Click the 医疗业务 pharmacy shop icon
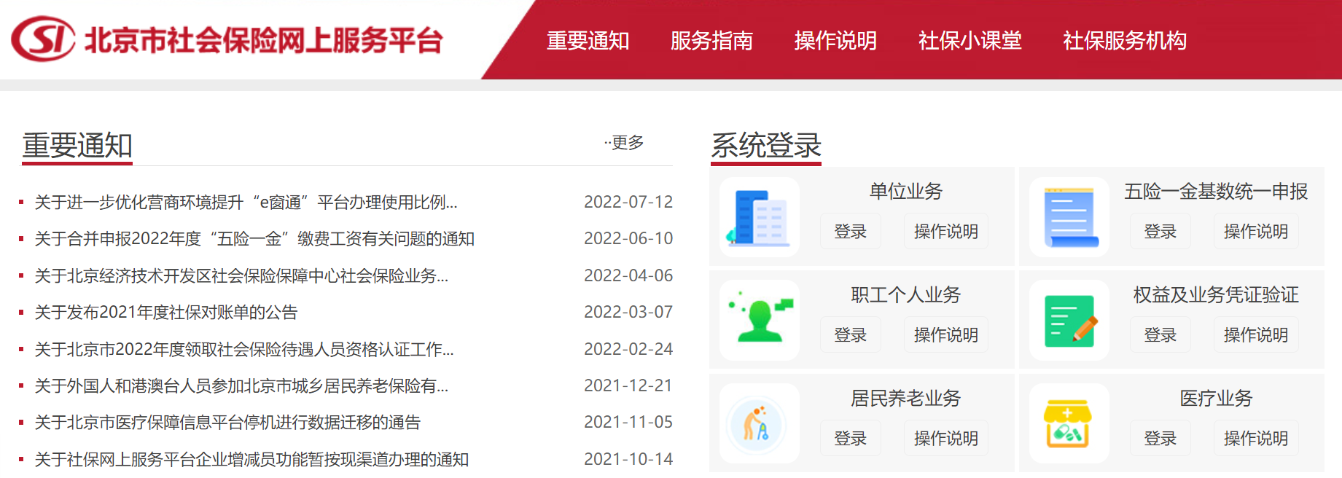1342x478 pixels. click(1069, 424)
